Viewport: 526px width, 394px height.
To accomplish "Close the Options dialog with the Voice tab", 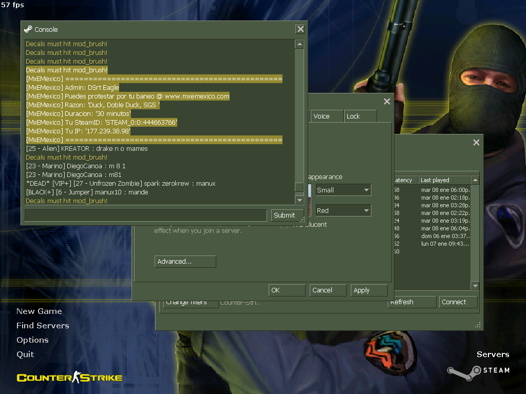I will tap(387, 101).
